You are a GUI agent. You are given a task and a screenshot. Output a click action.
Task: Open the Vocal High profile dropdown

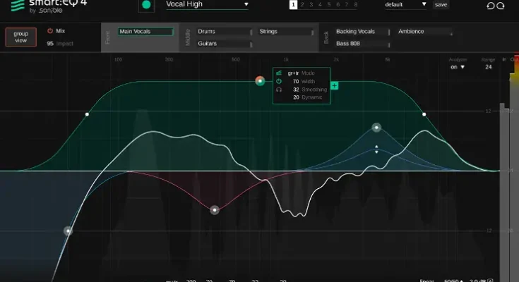click(206, 5)
